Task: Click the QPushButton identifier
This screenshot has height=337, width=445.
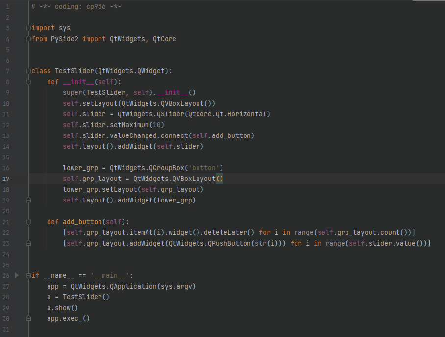Action: pyautogui.click(x=233, y=243)
